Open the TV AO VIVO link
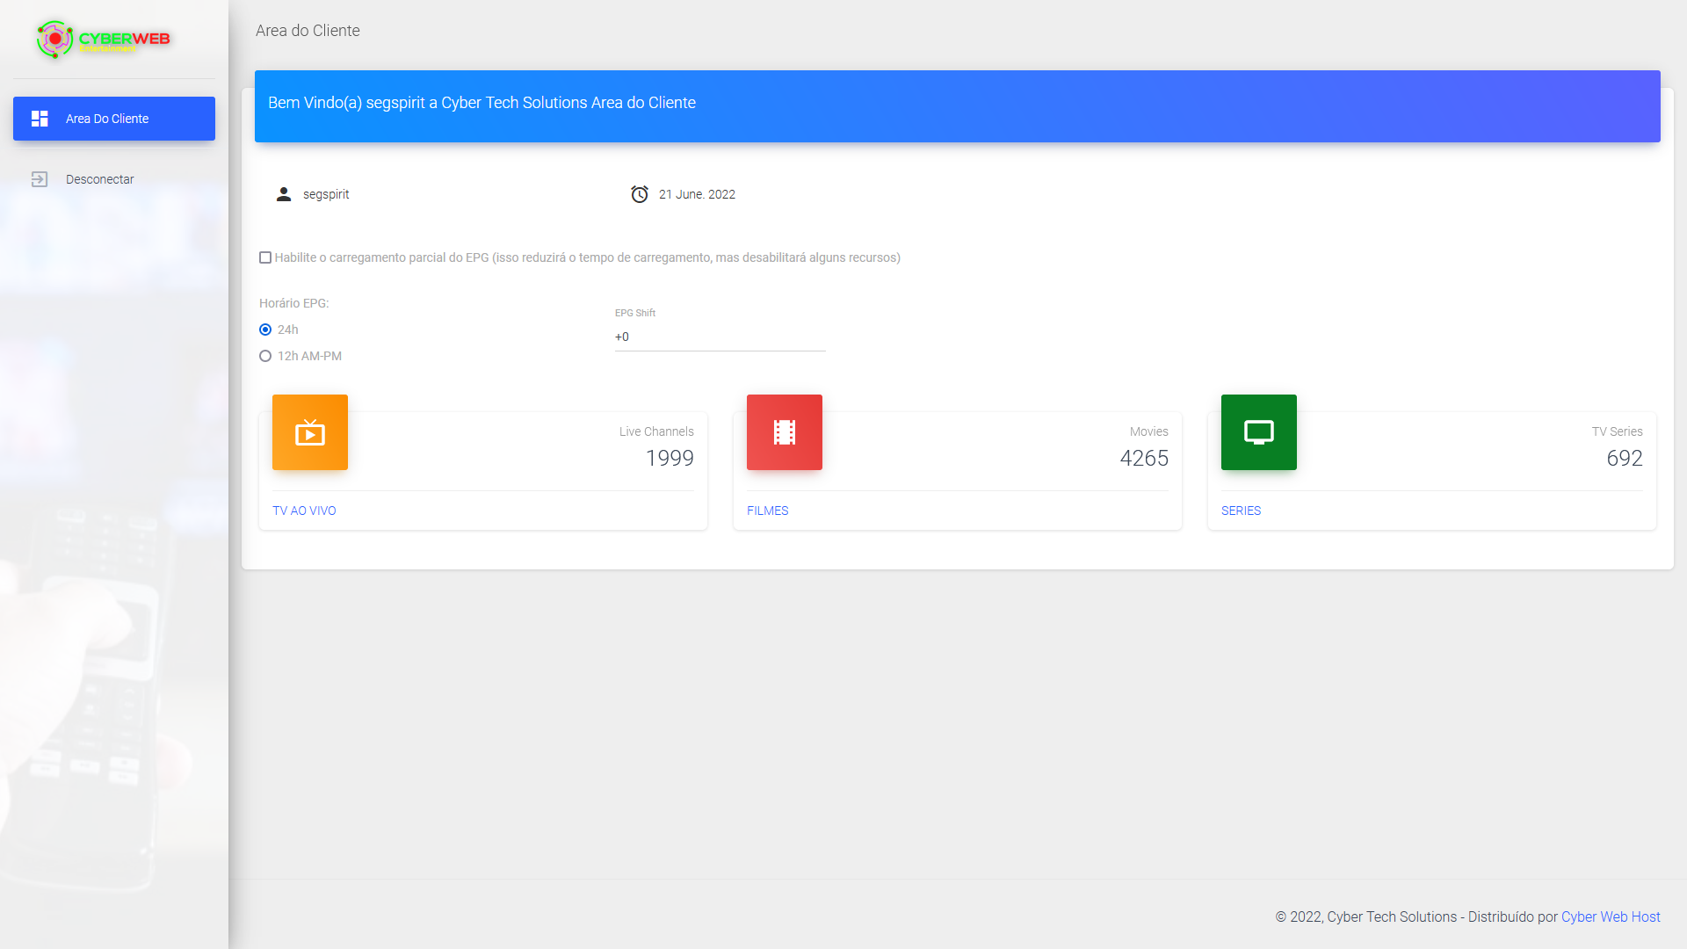 (304, 511)
